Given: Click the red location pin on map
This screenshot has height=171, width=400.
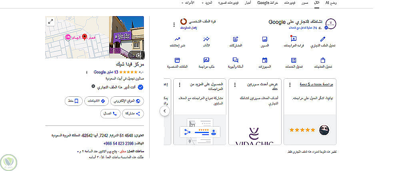Looking at the screenshot, I should pyautogui.click(x=85, y=38).
